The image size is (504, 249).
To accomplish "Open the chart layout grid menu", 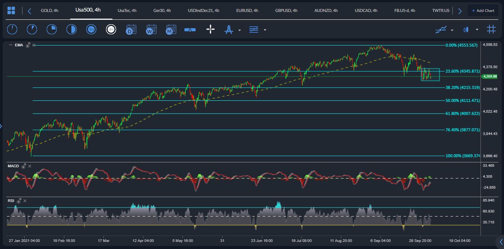I will click(11, 10).
